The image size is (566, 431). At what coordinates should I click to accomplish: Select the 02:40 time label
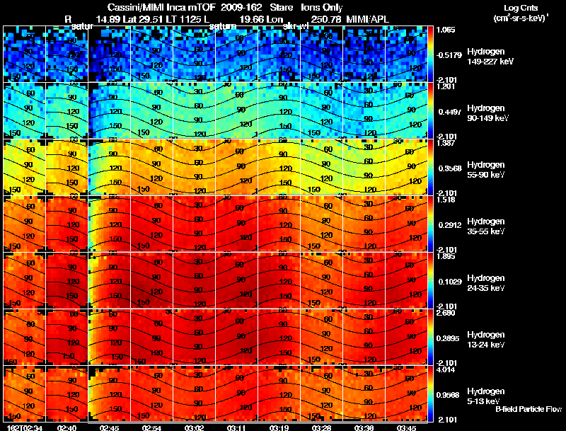click(67, 428)
